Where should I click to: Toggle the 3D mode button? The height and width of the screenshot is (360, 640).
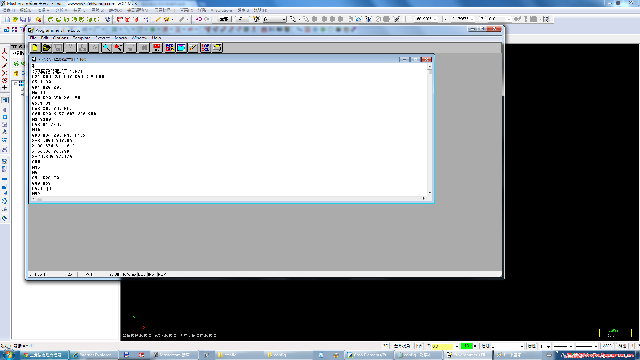tap(386, 346)
